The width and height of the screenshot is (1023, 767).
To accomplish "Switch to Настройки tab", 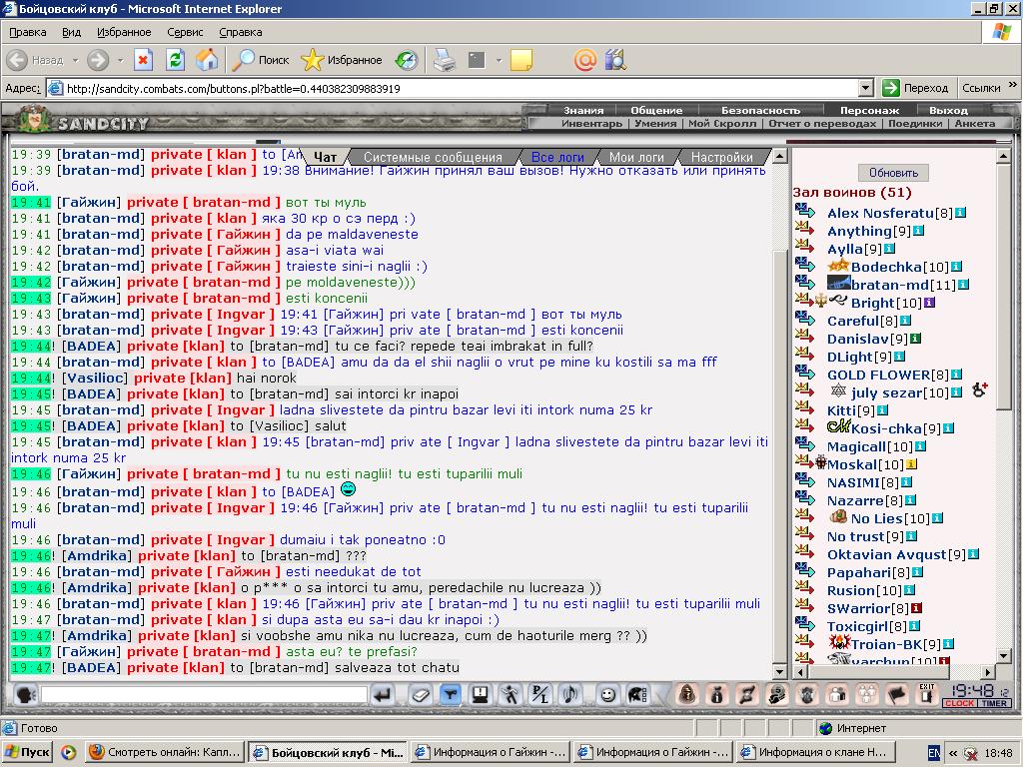I will tap(721, 157).
